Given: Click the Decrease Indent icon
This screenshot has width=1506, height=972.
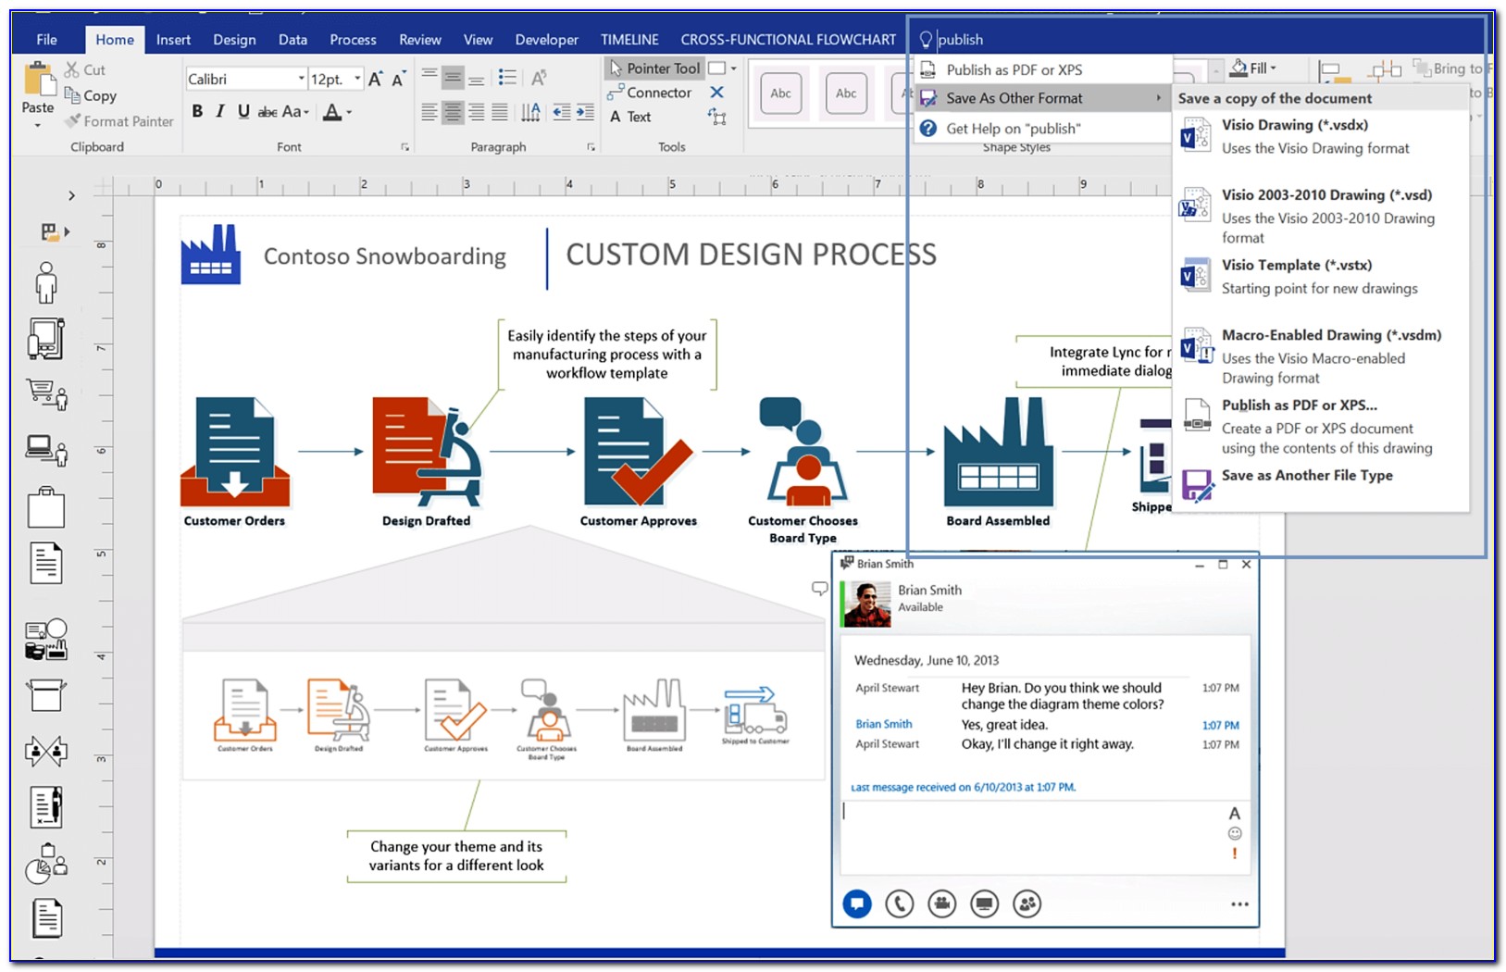Looking at the screenshot, I should click(x=562, y=112).
